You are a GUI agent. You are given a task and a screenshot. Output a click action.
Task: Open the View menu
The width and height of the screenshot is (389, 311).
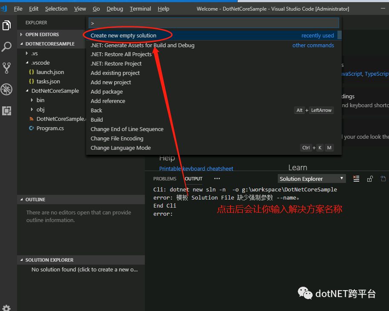tap(80, 9)
